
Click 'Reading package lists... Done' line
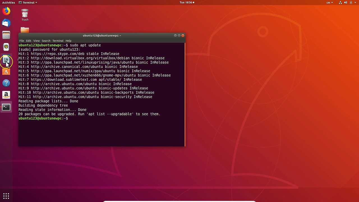(x=48, y=101)
